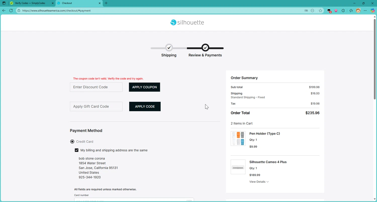
Task: Click the APPLY CODE gift card button
Action: (145, 107)
